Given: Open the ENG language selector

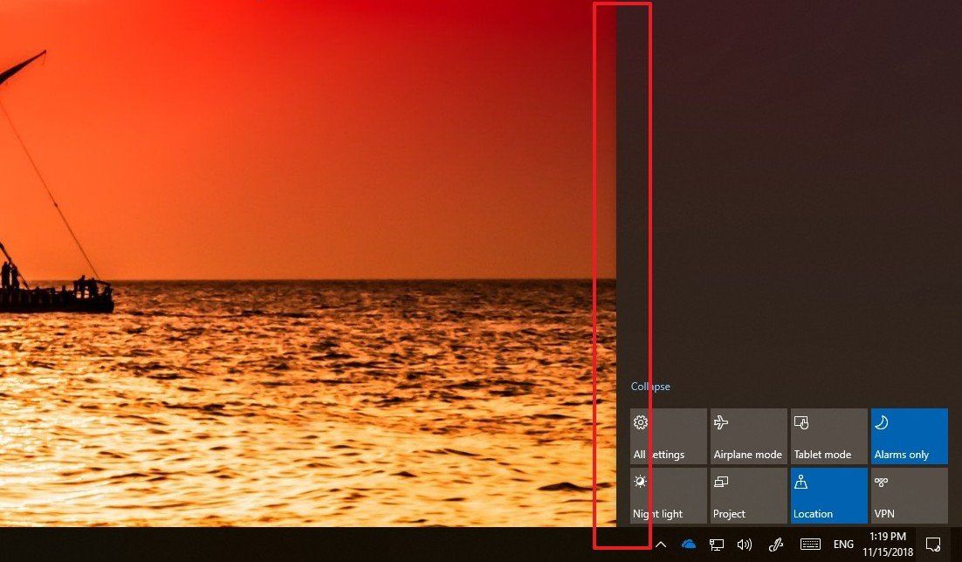Looking at the screenshot, I should click(x=842, y=544).
